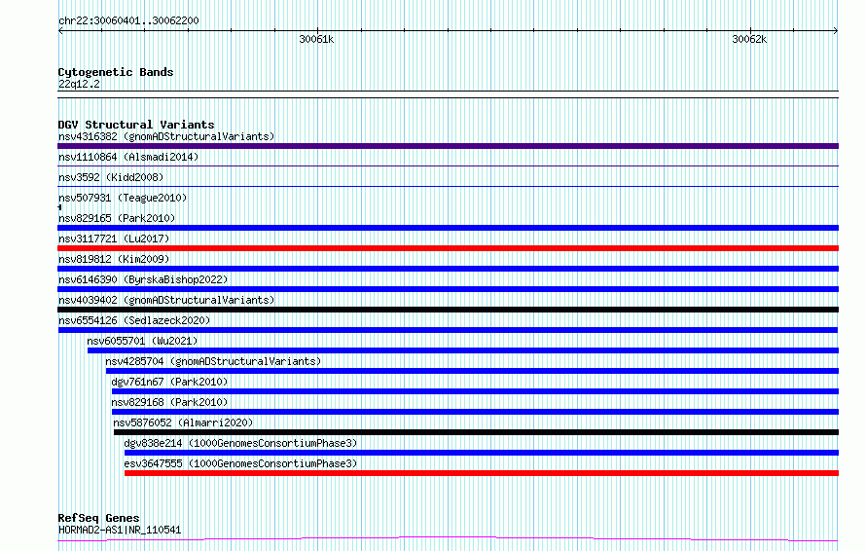
Task: Click the blue bar for nsv4285704
Action: [x=472, y=371]
